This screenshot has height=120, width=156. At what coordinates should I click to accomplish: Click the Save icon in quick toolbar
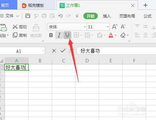(x=28, y=16)
